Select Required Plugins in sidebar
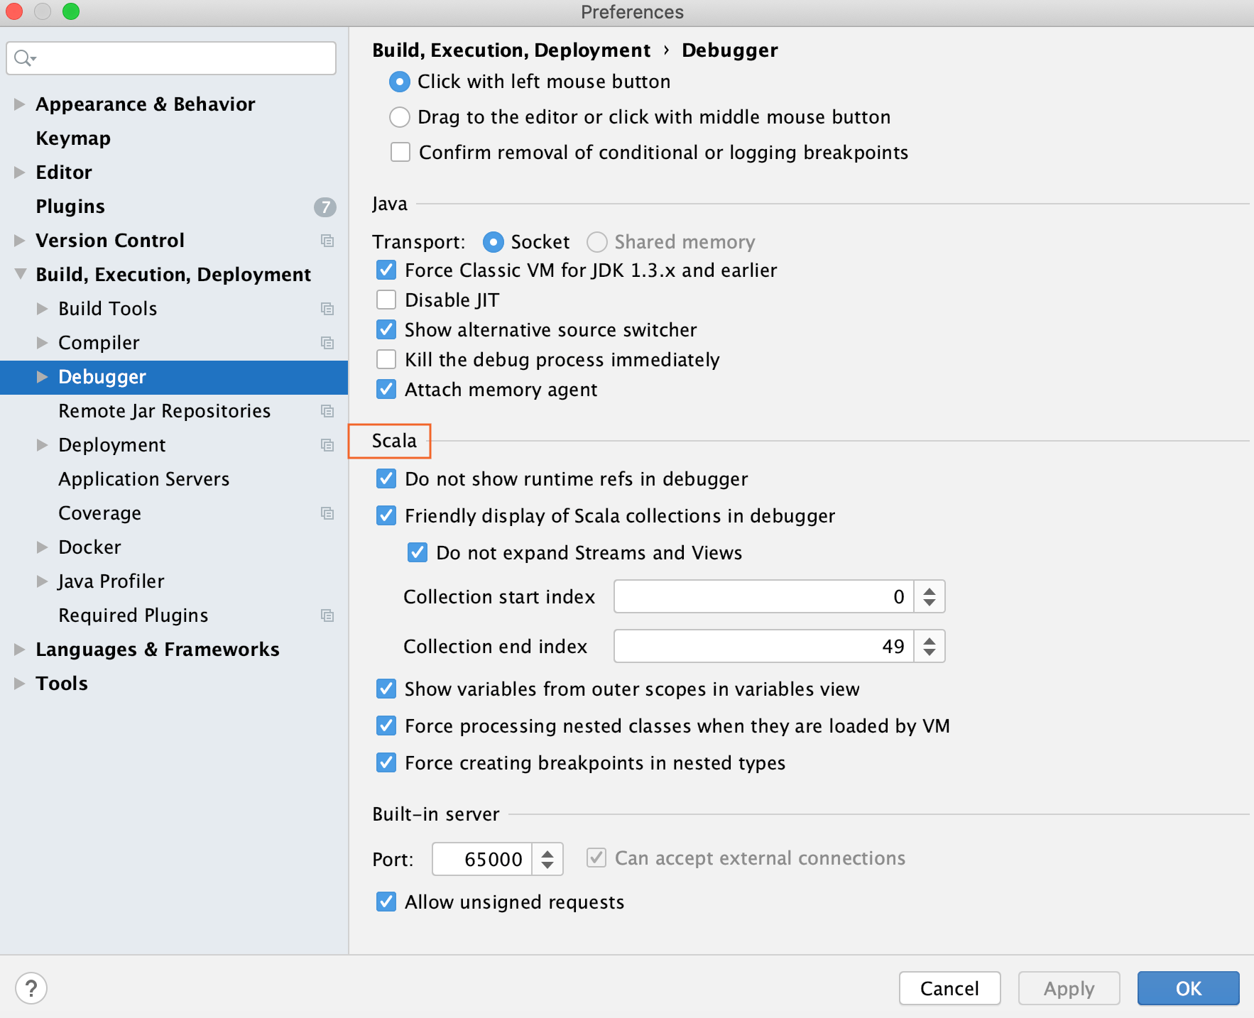This screenshot has height=1018, width=1254. click(x=133, y=615)
